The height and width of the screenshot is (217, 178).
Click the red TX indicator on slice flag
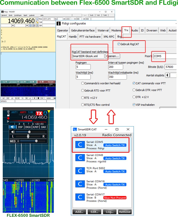tap(39, 113)
